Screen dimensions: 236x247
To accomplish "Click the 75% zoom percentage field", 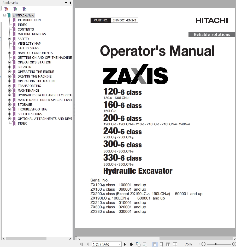I will point(188,244).
